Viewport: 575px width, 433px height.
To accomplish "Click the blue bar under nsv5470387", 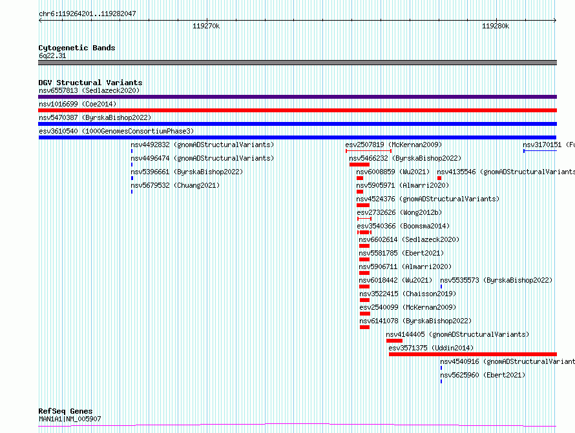I will [297, 124].
